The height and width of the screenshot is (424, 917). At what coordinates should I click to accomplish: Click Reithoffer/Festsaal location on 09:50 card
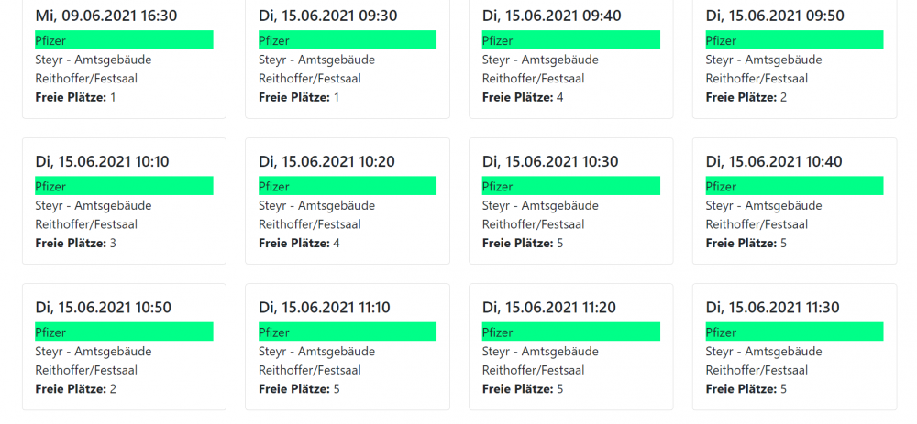coord(757,78)
